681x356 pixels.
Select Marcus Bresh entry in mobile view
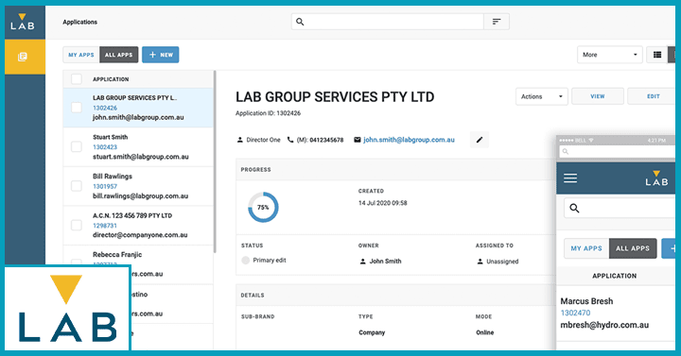click(616, 314)
